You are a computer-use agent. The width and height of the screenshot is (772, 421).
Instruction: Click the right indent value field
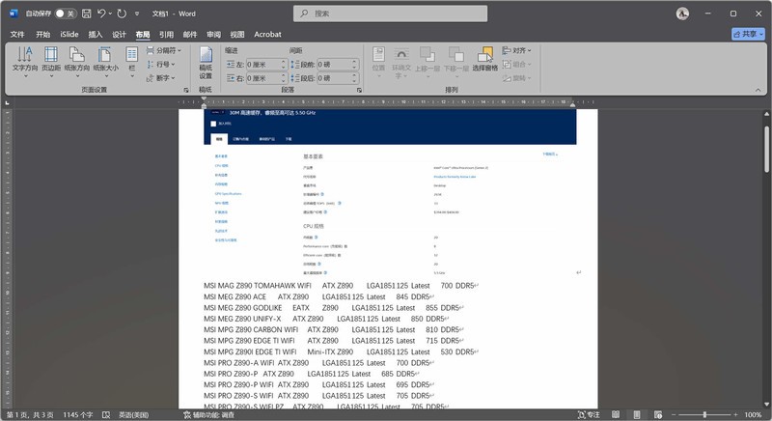pyautogui.click(x=262, y=78)
